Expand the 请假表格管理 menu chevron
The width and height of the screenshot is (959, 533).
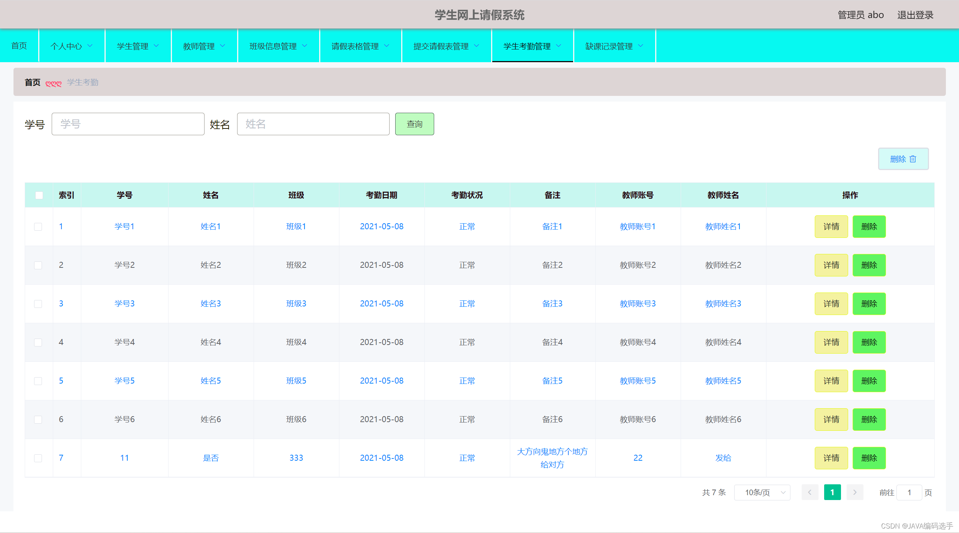coord(387,46)
